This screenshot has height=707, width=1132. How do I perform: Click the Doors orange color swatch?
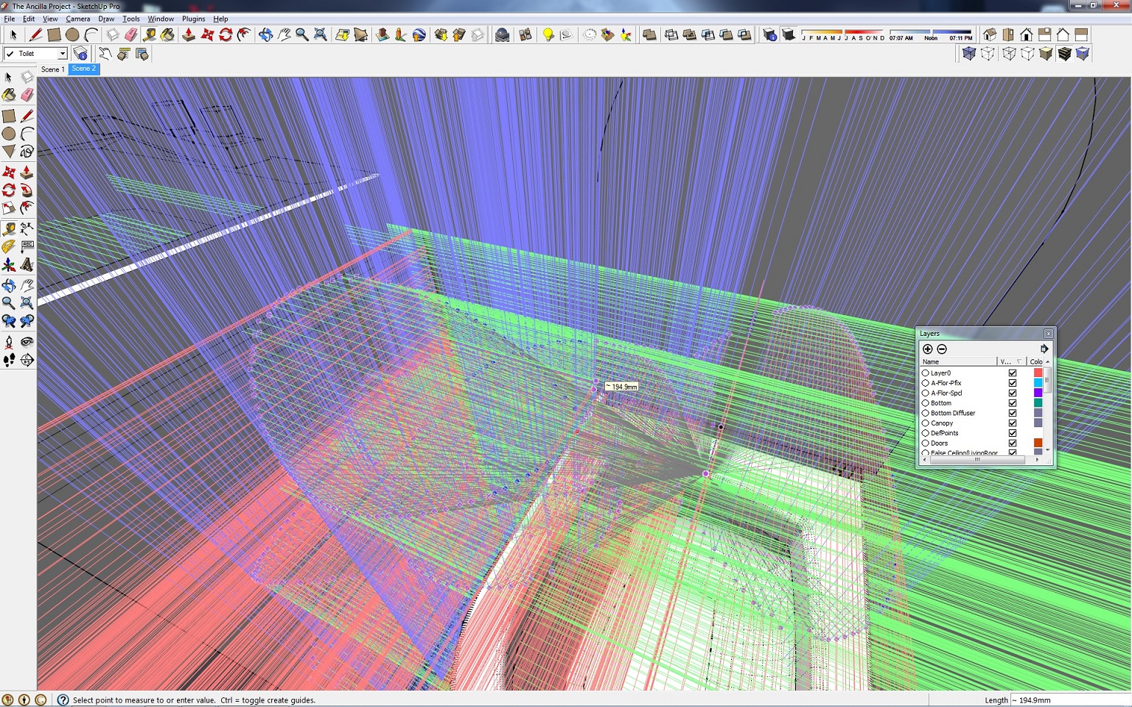click(x=1038, y=443)
